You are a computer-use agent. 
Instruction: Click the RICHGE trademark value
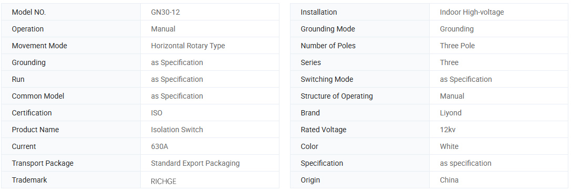[x=163, y=182]
